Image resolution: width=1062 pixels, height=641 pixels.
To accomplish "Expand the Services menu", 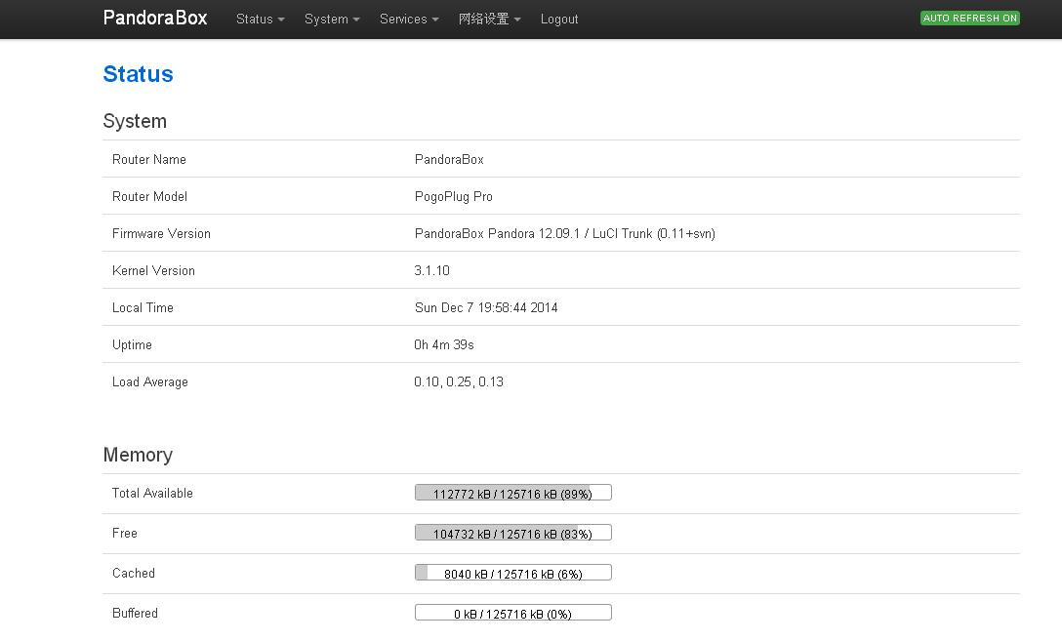I will (409, 19).
